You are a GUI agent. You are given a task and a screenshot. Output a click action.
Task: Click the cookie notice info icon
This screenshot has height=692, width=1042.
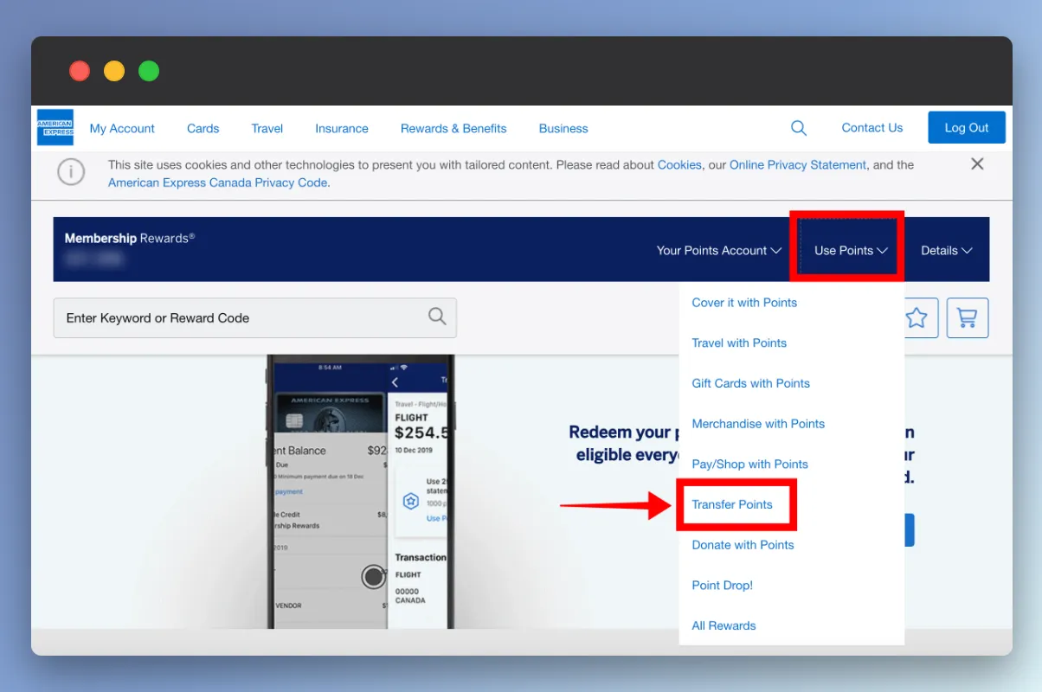[71, 172]
